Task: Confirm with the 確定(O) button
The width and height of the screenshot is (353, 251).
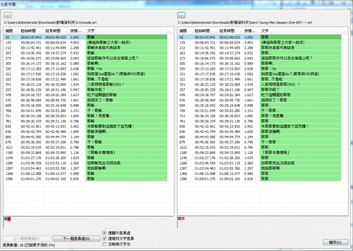Action: [335, 242]
